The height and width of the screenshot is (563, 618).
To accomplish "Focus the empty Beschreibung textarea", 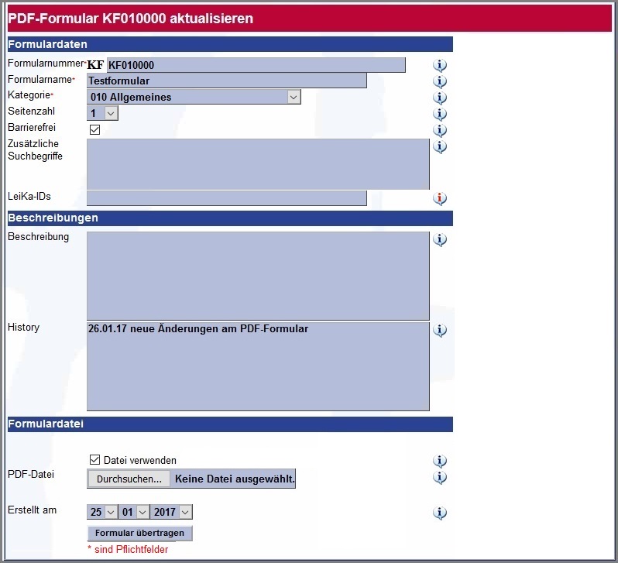I will (258, 276).
